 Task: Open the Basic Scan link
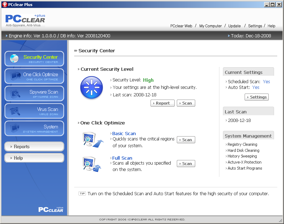pyautogui.click(x=124, y=133)
